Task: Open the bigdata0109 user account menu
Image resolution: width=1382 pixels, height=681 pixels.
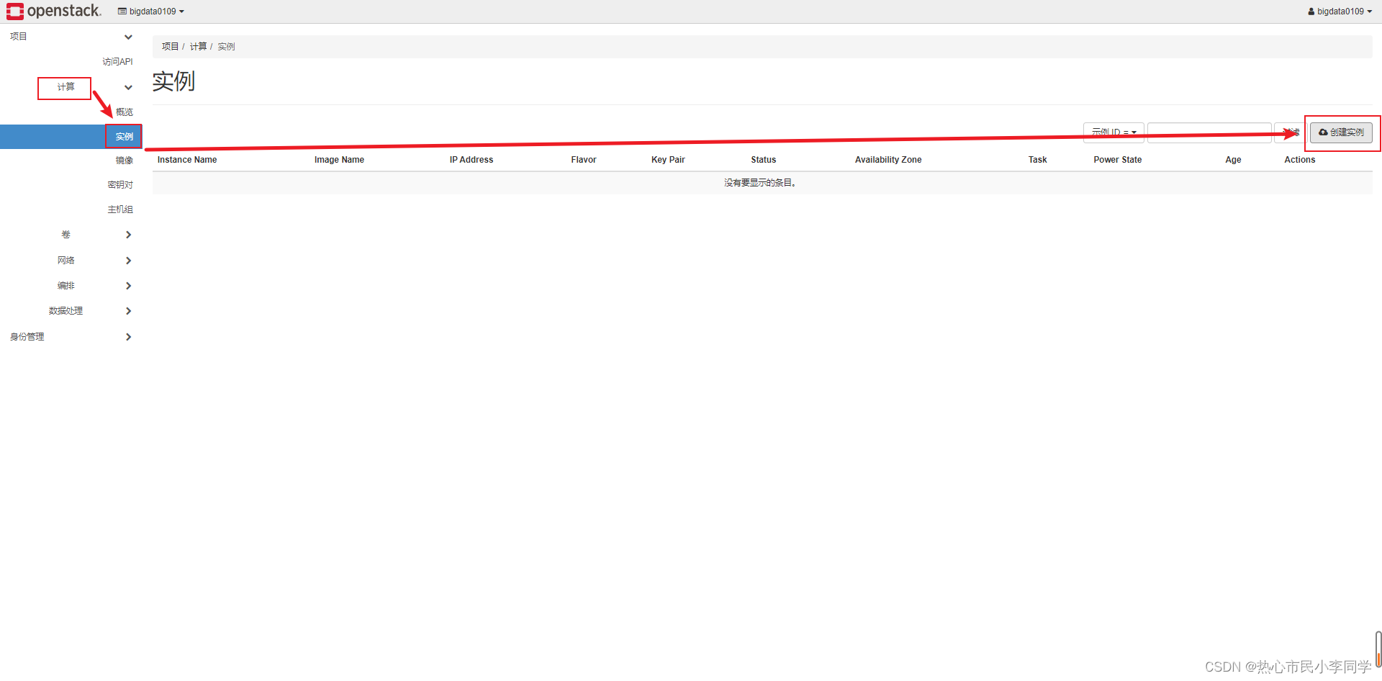Action: [x=1340, y=12]
